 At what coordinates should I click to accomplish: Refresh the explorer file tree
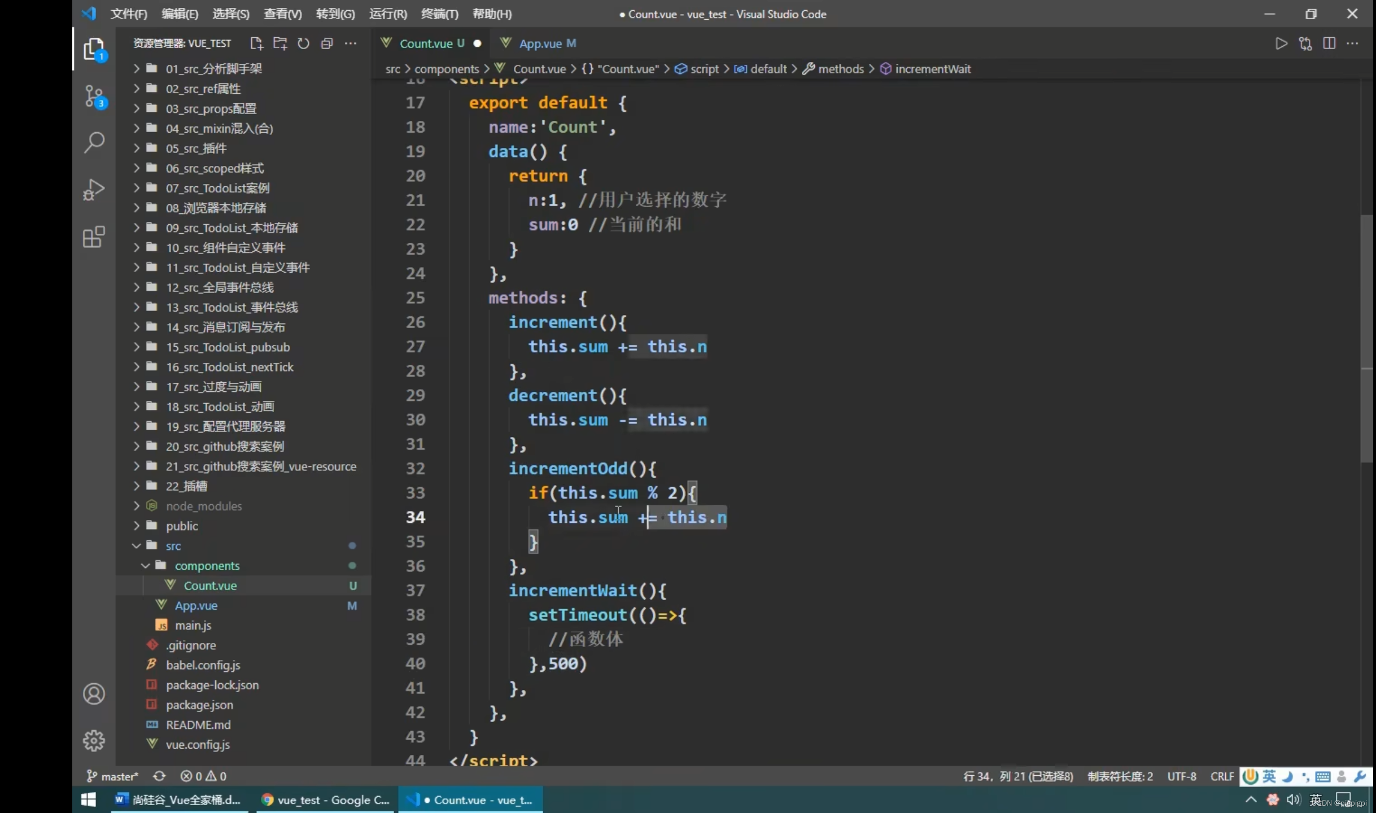click(304, 43)
